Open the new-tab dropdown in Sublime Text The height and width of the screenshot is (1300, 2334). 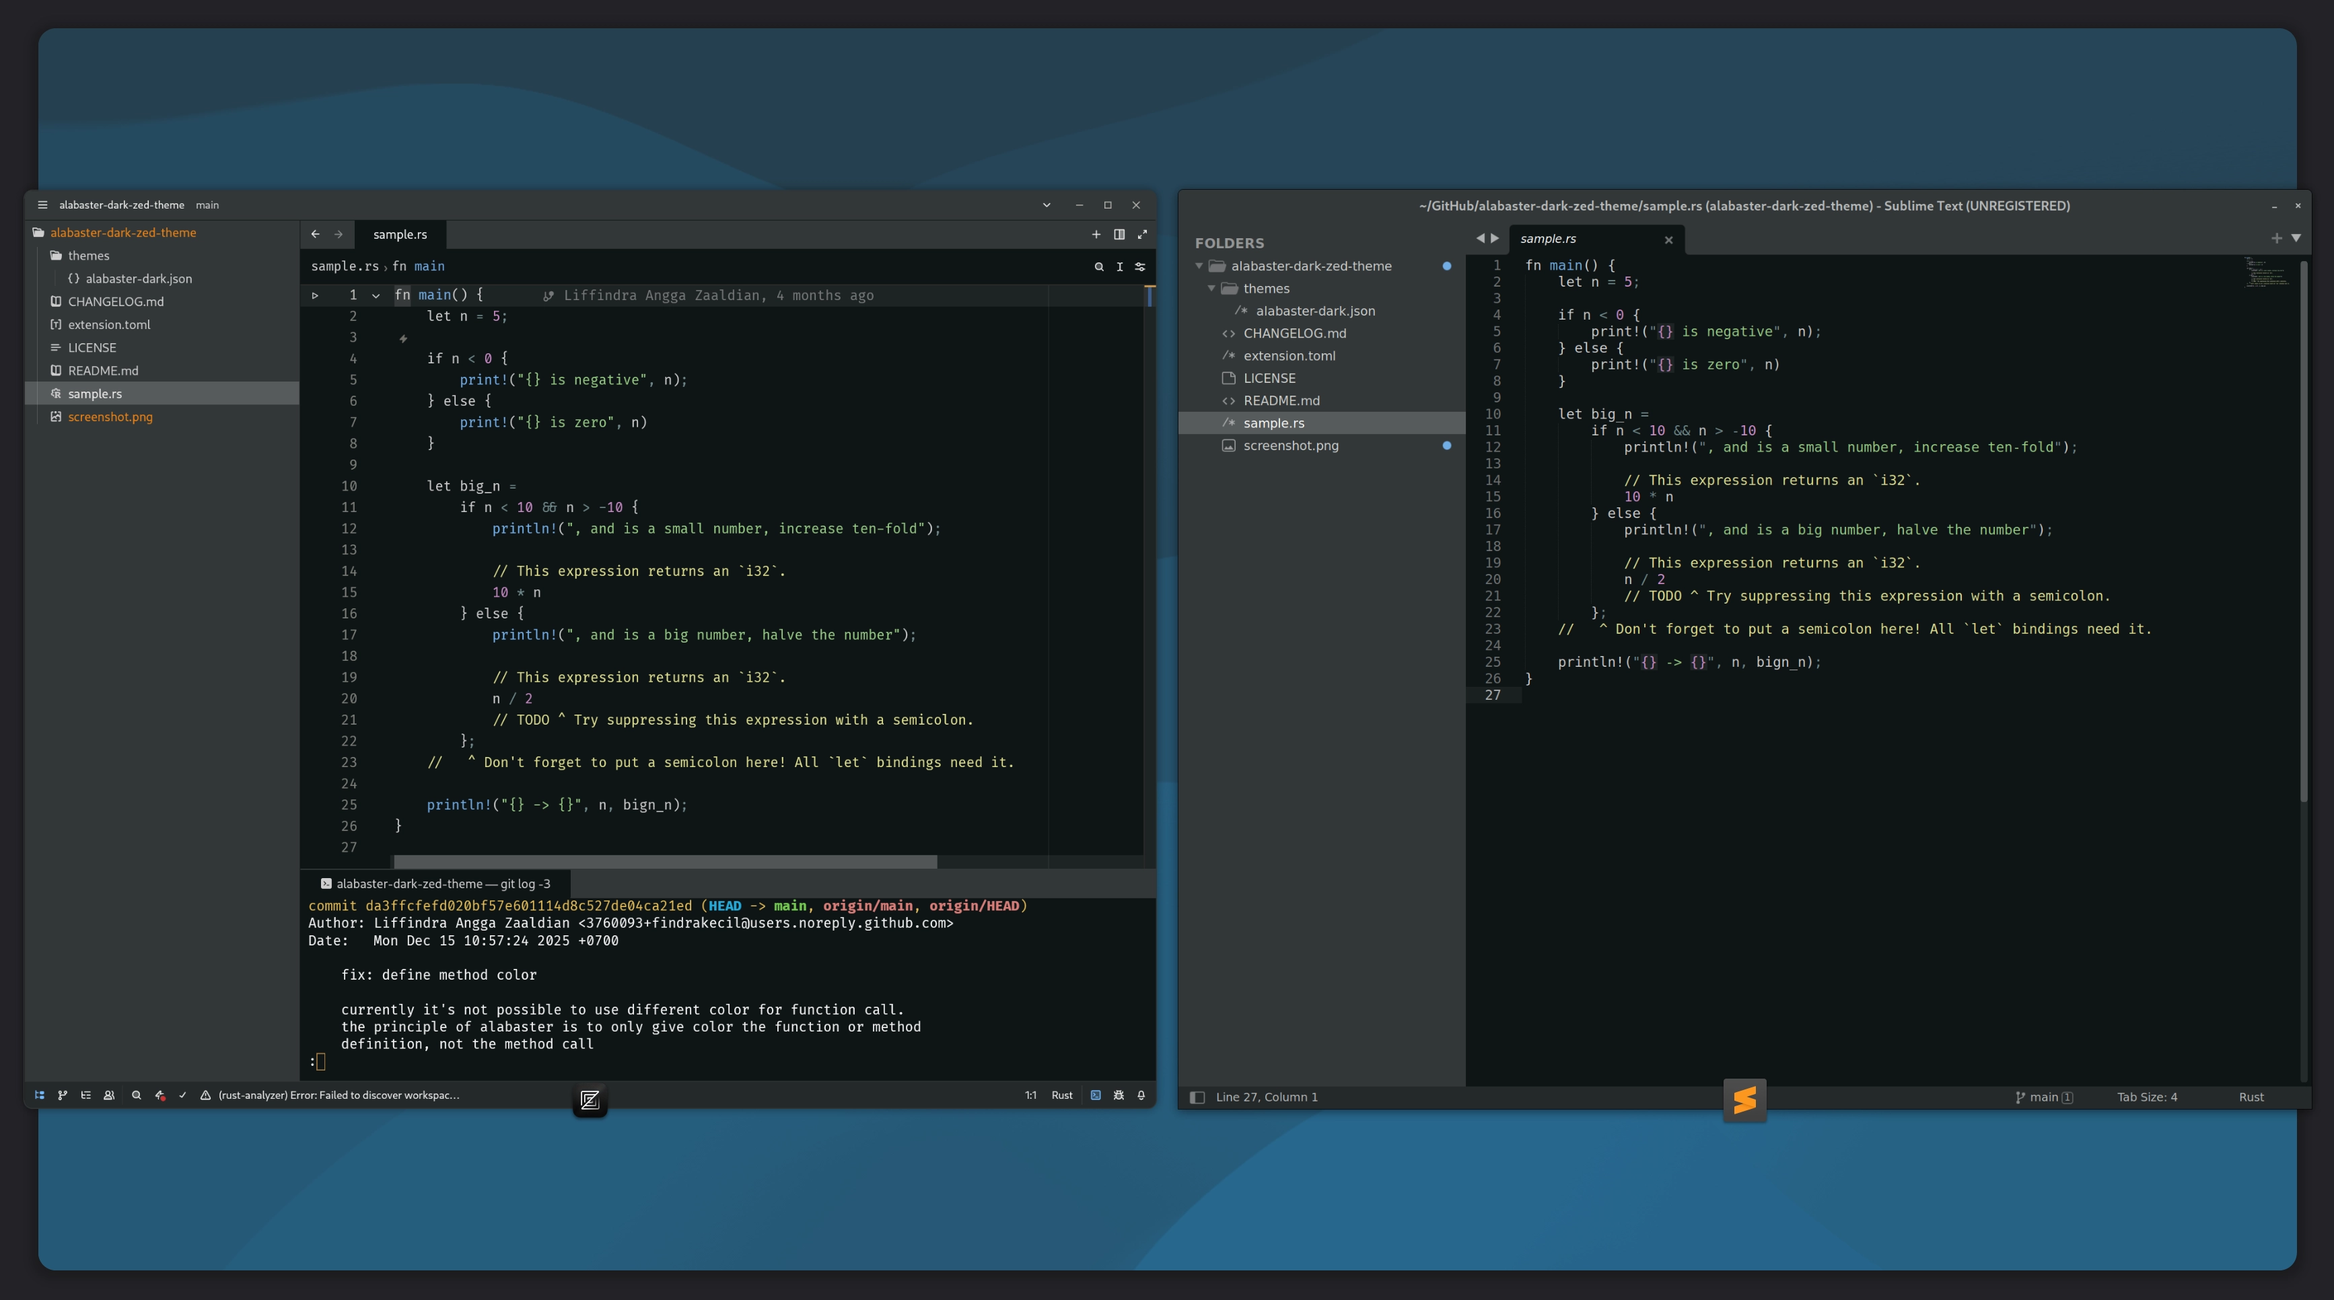point(2296,238)
